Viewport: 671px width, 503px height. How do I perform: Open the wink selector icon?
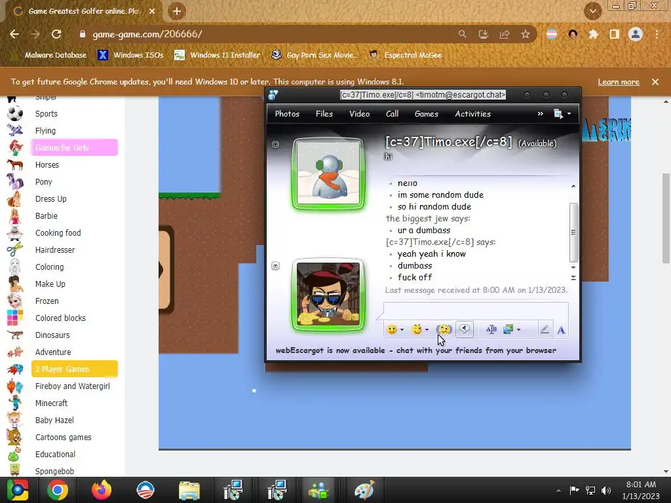416,329
